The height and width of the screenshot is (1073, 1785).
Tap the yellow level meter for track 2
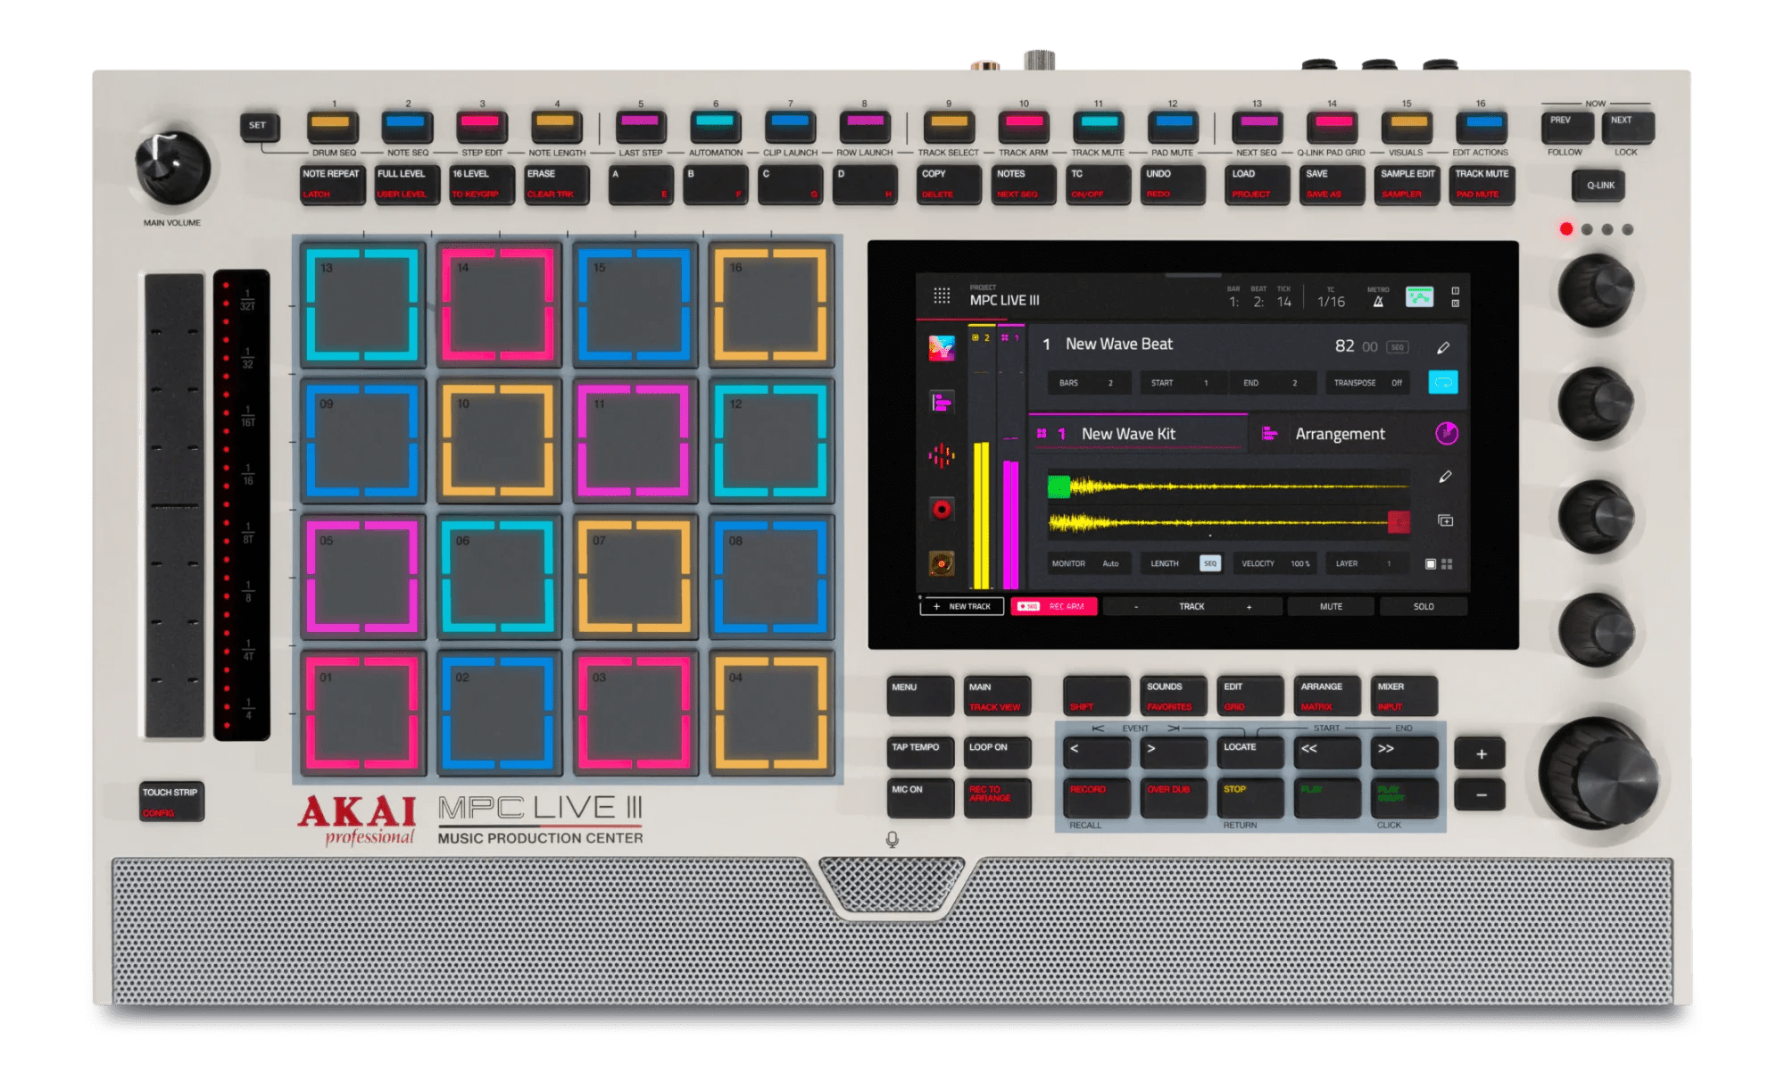click(x=982, y=515)
